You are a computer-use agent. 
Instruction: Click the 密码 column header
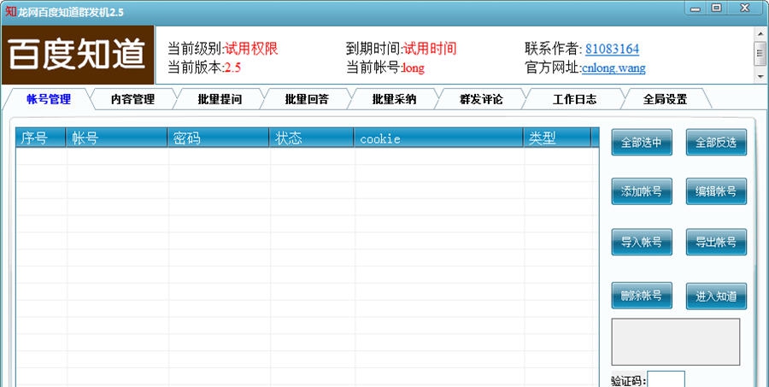pos(218,138)
